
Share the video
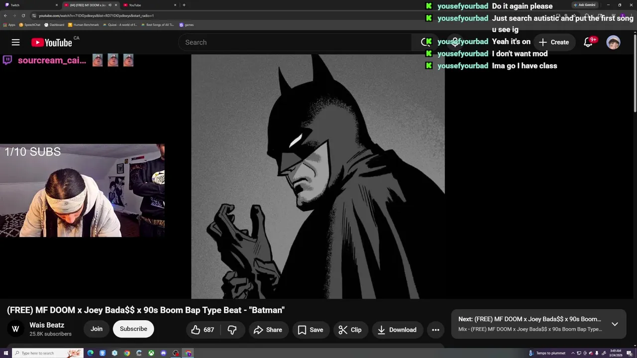coord(268,330)
